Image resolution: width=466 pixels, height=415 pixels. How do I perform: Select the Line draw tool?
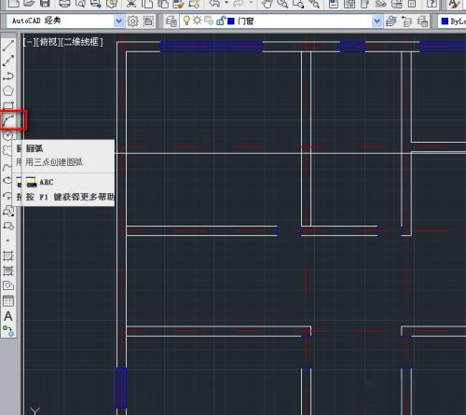pos(8,46)
